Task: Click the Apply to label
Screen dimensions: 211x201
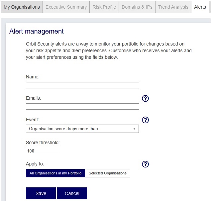Action: pyautogui.click(x=35, y=164)
